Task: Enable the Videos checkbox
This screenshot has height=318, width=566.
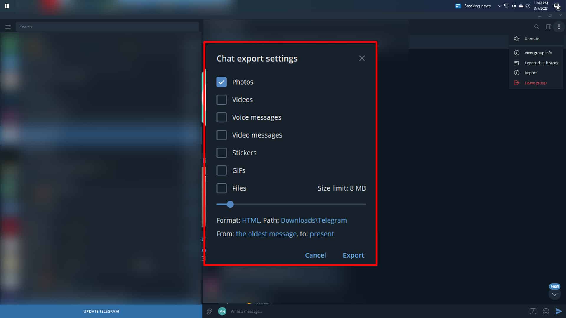Action: coord(221,100)
